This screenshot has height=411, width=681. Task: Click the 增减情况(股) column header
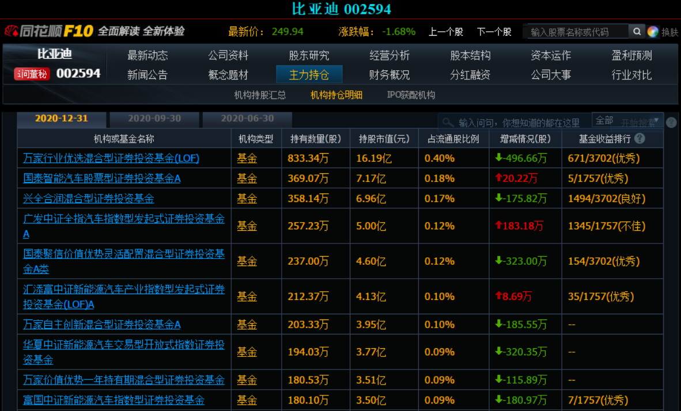(525, 139)
